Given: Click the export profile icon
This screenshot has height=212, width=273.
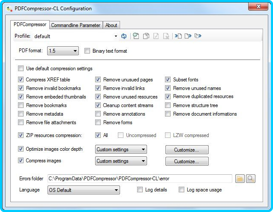Looking at the screenshot, I should pyautogui.click(x=188, y=36).
